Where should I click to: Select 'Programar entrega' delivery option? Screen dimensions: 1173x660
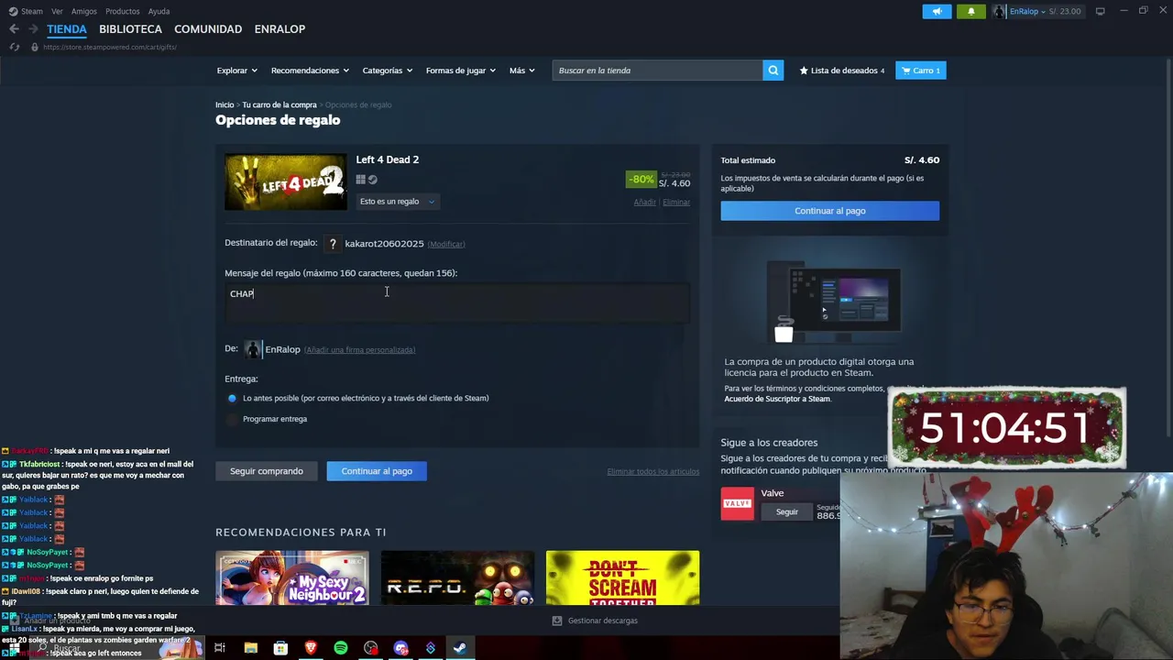[x=232, y=419]
